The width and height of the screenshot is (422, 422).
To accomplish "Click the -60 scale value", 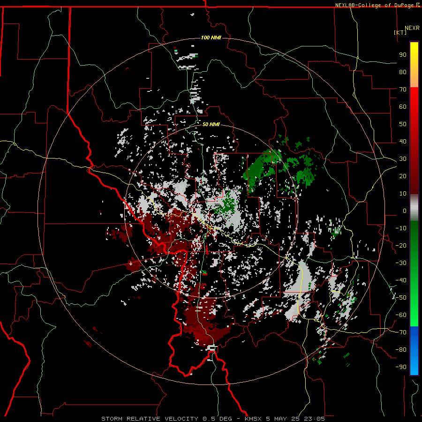I will point(401,315).
